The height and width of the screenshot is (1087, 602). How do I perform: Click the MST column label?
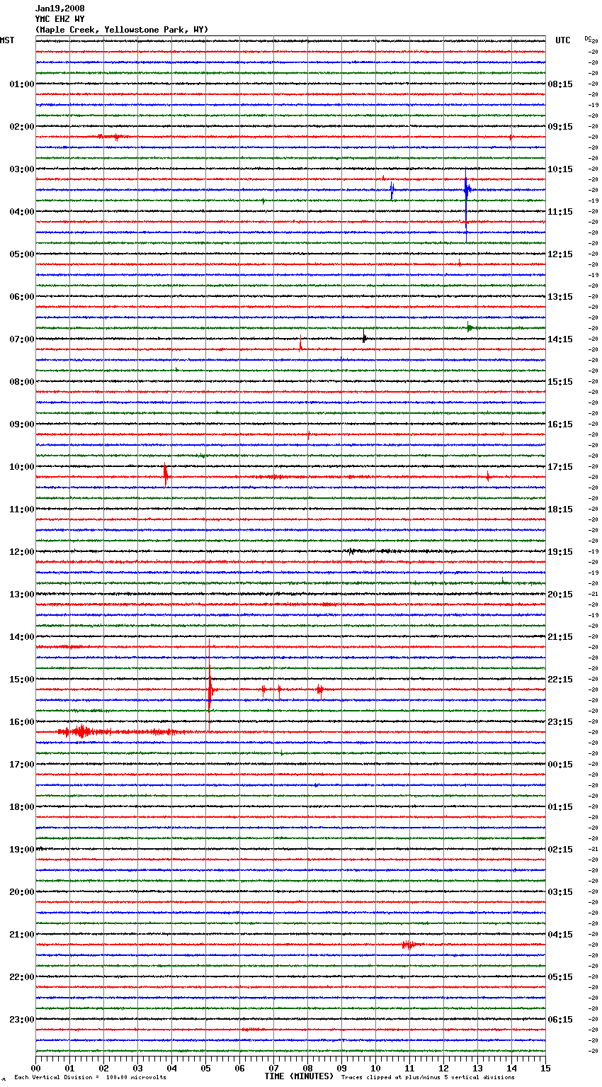(7, 40)
